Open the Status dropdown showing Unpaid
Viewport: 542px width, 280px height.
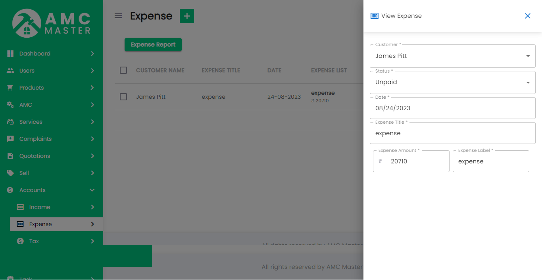(452, 82)
